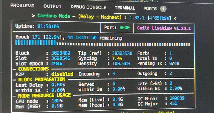
Task: Click the Guild LiveView v1.25.1 label
Action: (x=164, y=28)
